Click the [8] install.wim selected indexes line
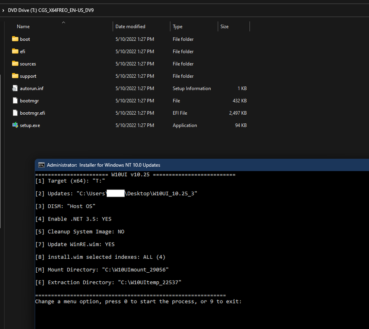 coord(100,257)
